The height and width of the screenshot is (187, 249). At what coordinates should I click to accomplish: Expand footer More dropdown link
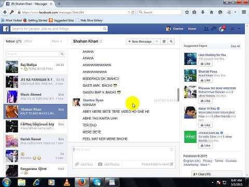tap(205, 165)
